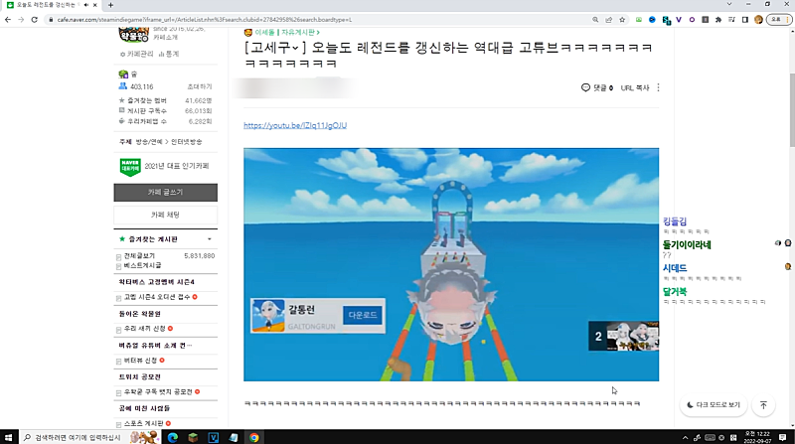Screen dimensions: 795x444
Task: Click the 다운로드 button on the 갈통런 banner
Action: pyautogui.click(x=363, y=315)
